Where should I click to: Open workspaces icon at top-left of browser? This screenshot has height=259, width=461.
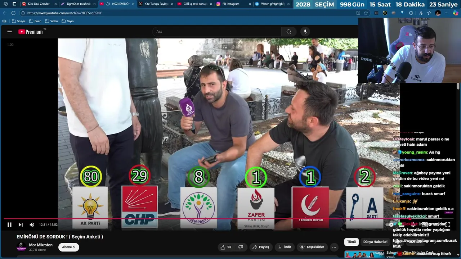[x=5, y=4]
